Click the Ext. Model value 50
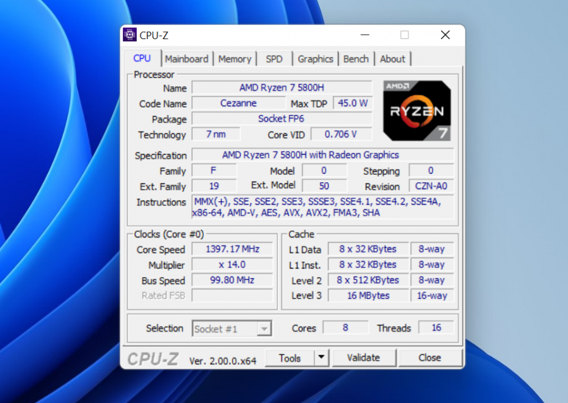The image size is (568, 403). pos(324,186)
